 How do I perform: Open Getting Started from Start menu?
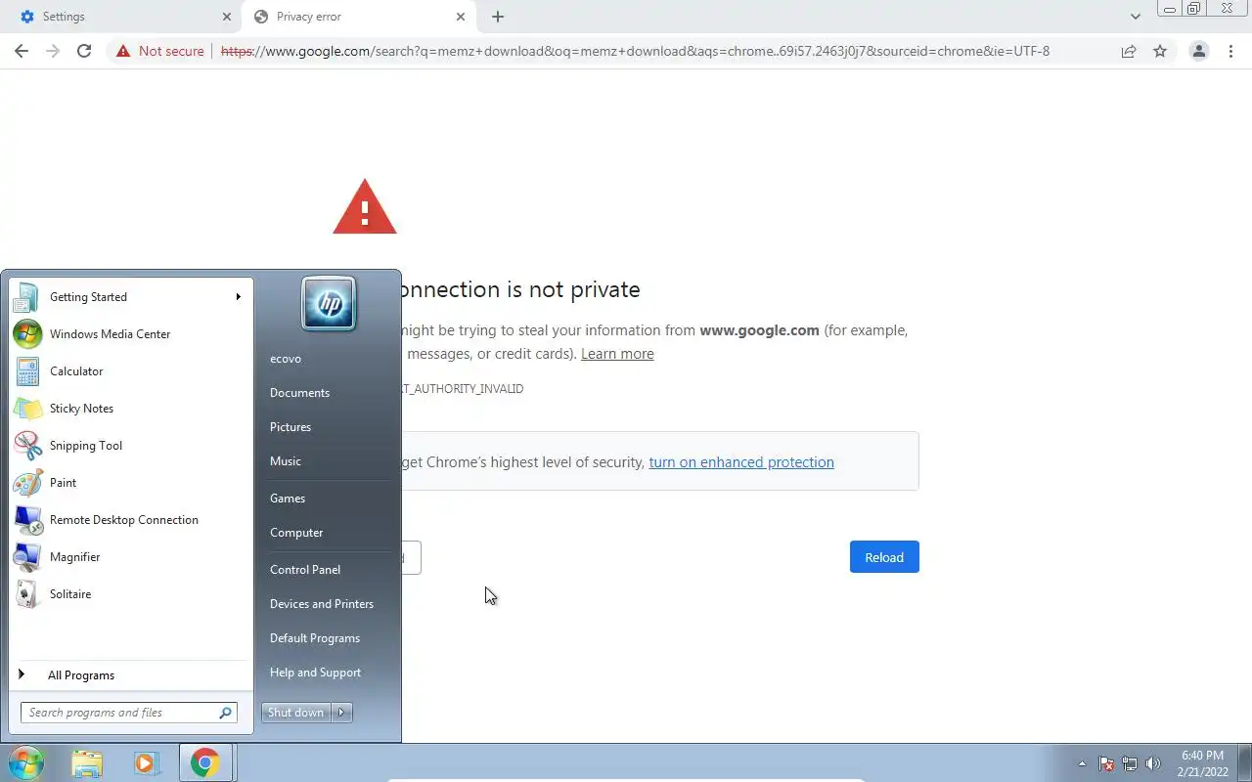(x=129, y=297)
